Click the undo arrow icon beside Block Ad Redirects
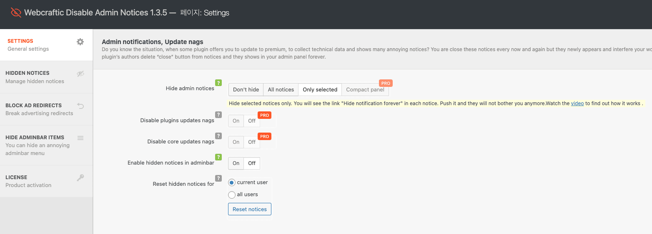This screenshot has height=234, width=652. point(80,106)
